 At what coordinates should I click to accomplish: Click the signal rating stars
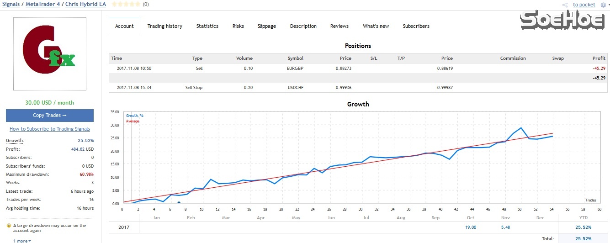126,5
